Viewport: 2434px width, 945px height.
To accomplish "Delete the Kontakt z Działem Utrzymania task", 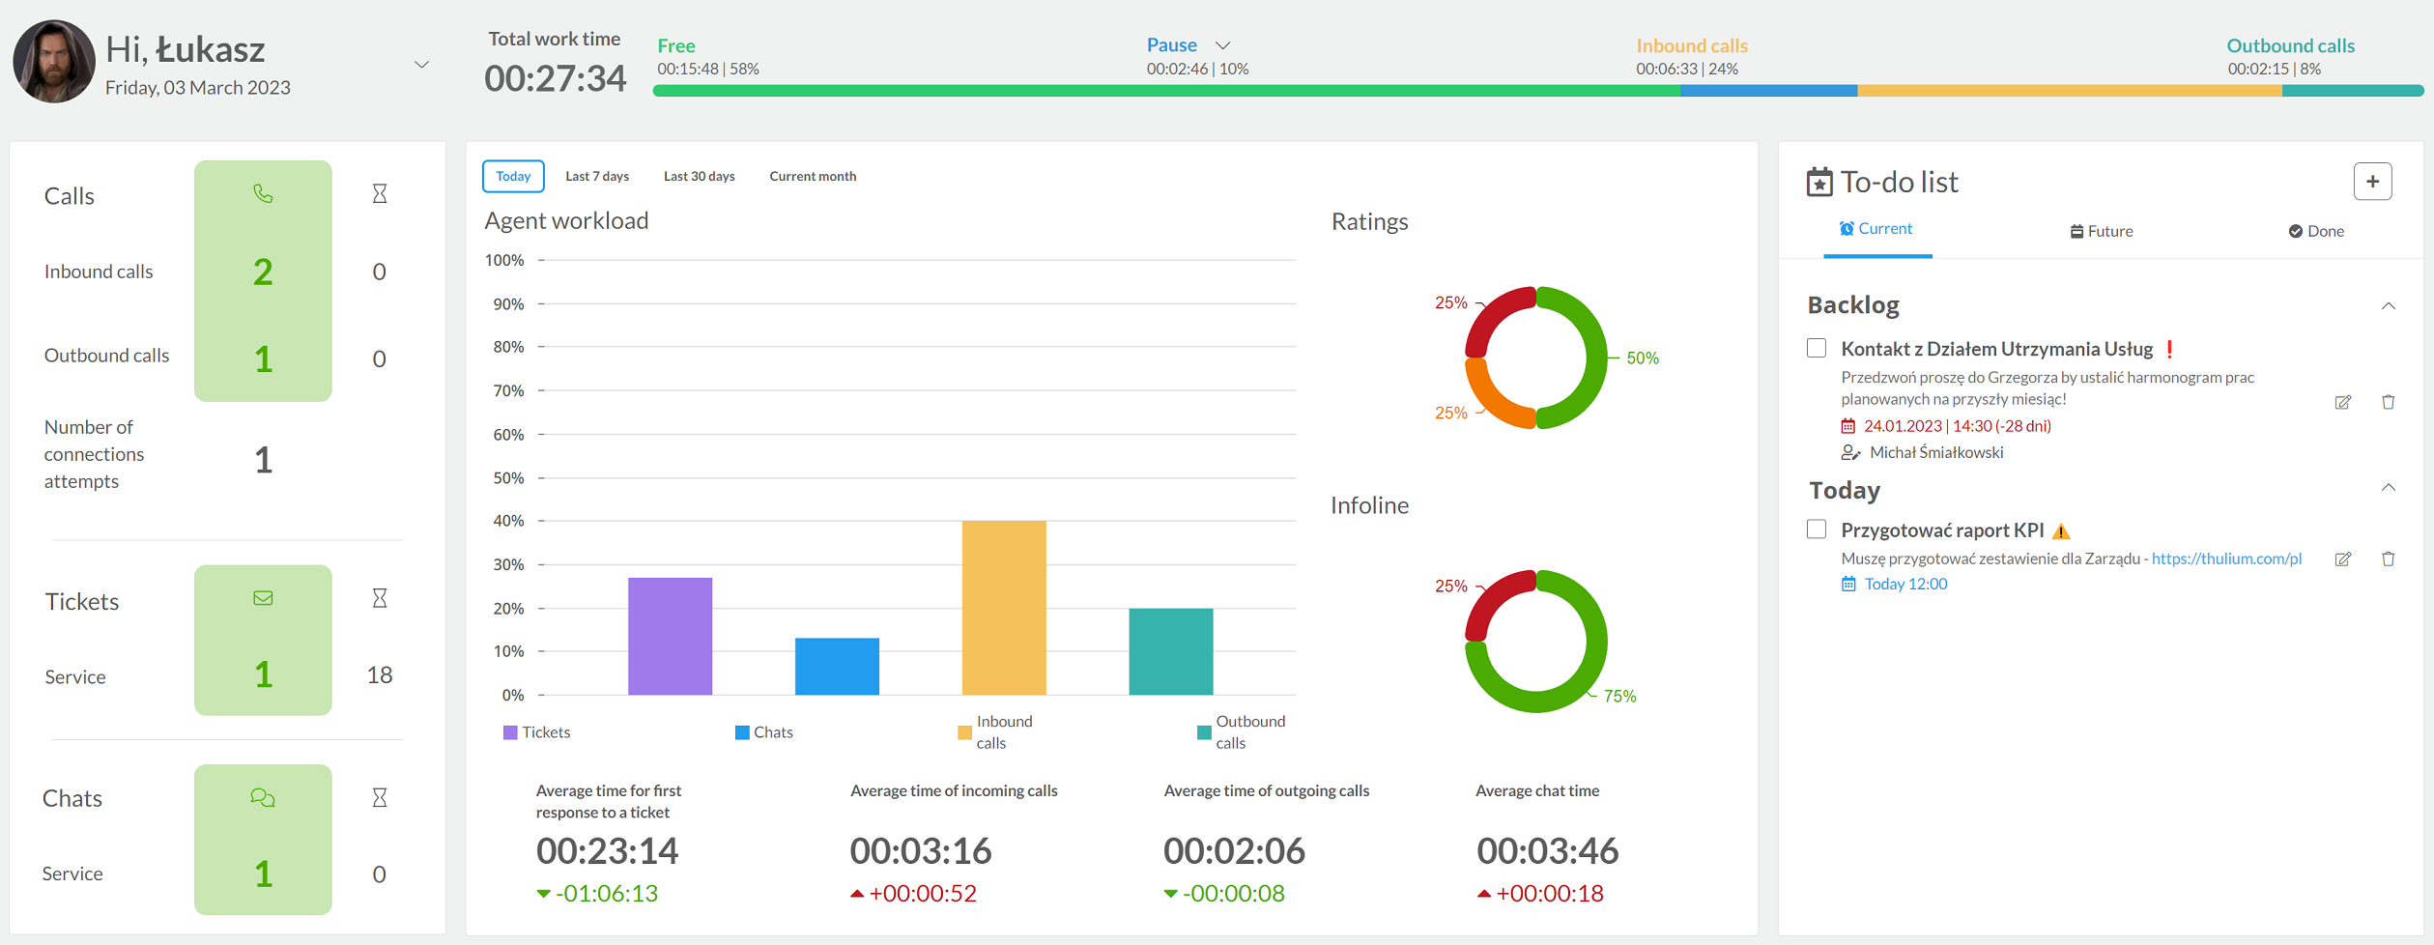I will point(2389,402).
